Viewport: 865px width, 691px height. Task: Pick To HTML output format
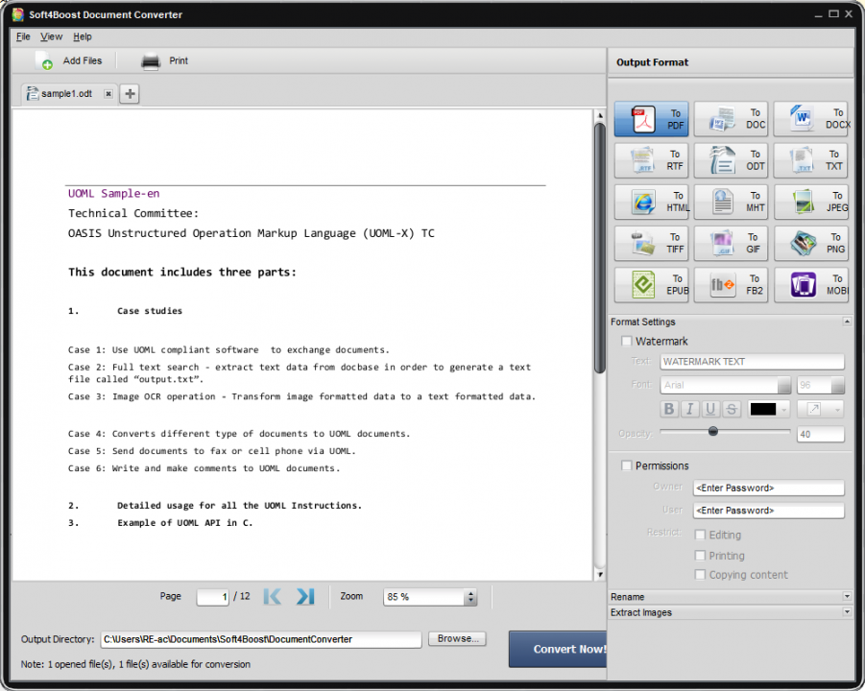[651, 202]
